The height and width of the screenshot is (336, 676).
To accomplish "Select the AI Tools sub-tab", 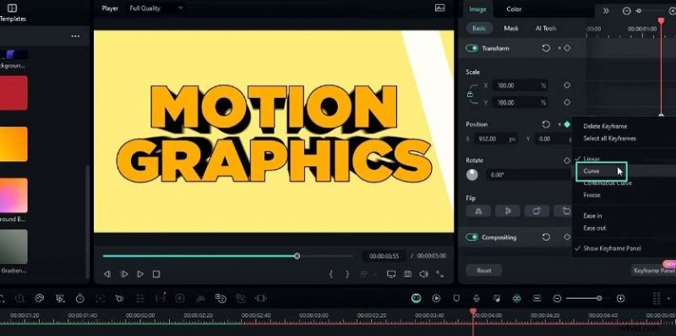I will tap(546, 29).
